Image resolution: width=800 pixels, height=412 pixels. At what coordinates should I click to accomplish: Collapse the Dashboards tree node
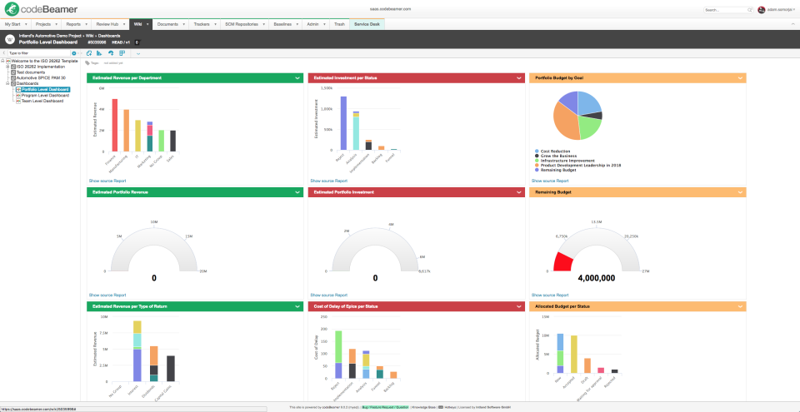tap(7, 83)
